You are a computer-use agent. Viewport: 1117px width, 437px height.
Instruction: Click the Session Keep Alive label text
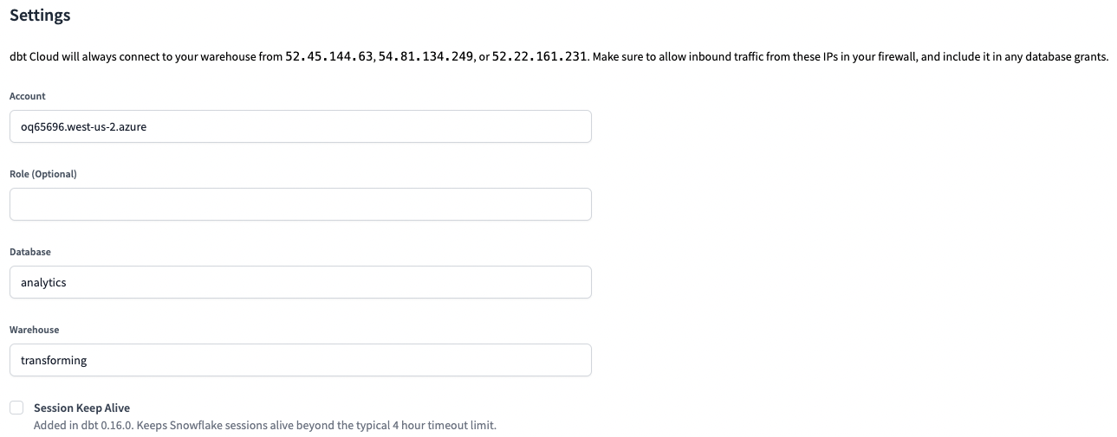pos(81,408)
